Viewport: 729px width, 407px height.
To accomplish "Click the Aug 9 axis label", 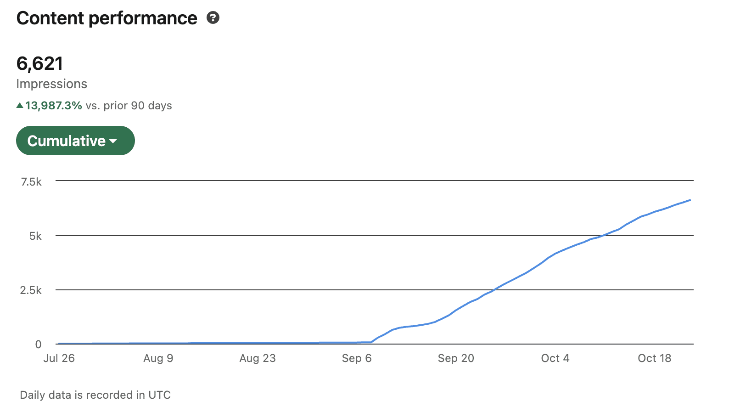I will (158, 358).
